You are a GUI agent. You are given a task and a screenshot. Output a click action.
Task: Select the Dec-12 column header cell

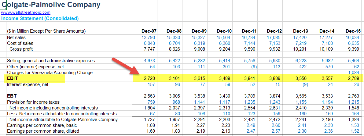coord(274,31)
